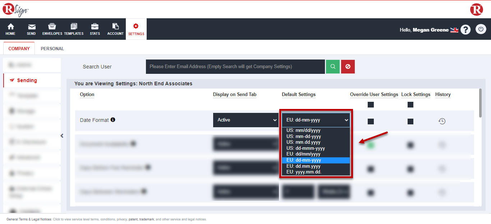Screen dimensions: 491x224
Task: Open the Date Format Active dropdown
Action: coord(245,120)
